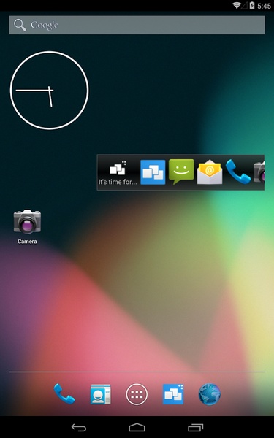Tap the Google search magnifier icon
274x438 pixels.
pyautogui.click(x=20, y=25)
